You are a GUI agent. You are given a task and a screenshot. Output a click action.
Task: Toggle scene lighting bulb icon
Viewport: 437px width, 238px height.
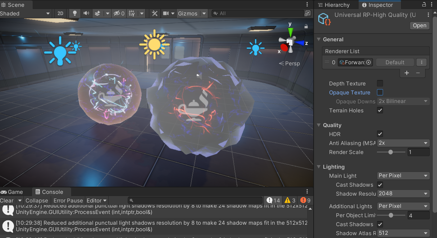point(75,13)
